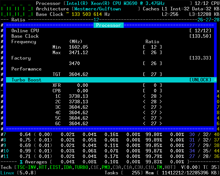Click the C1E tech flag
The width and height of the screenshot is (220, 176).
[x=95, y=167]
